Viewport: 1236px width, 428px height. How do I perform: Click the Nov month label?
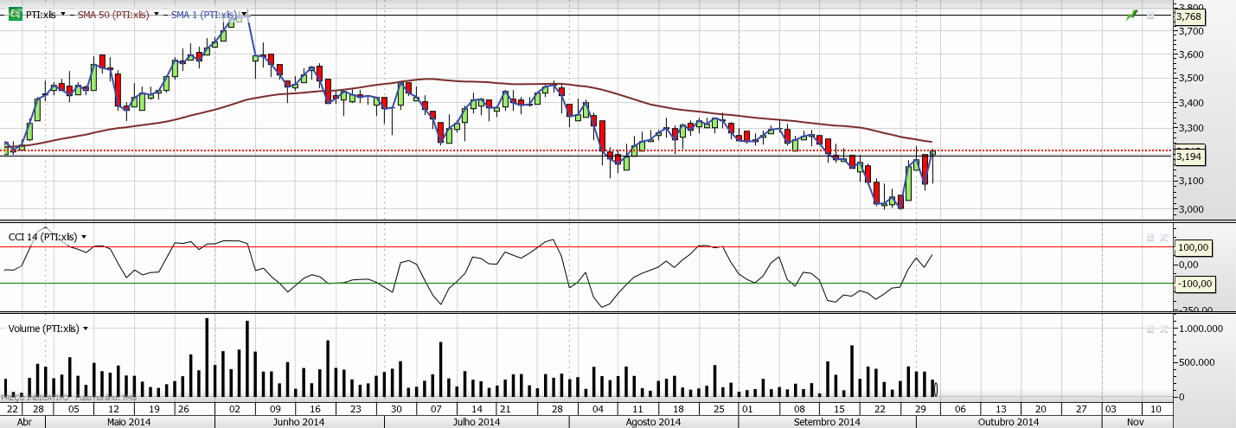(1137, 422)
